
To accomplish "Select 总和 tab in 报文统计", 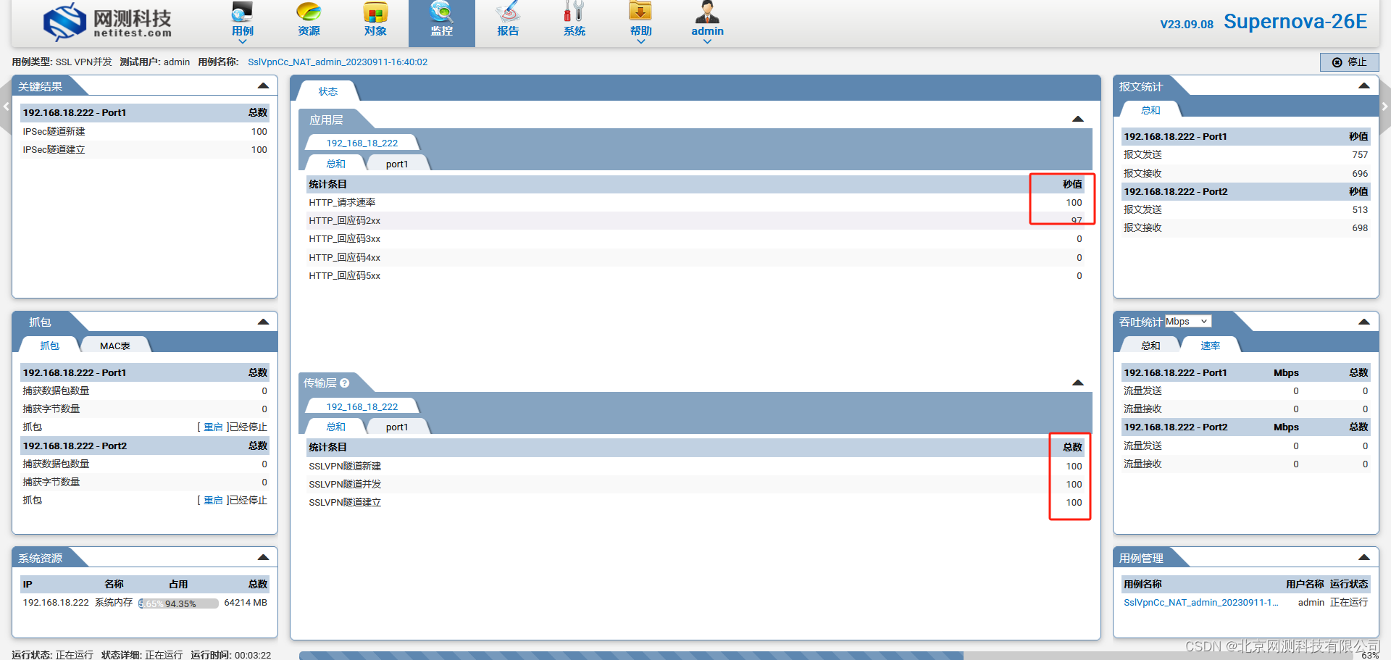I will [1150, 110].
